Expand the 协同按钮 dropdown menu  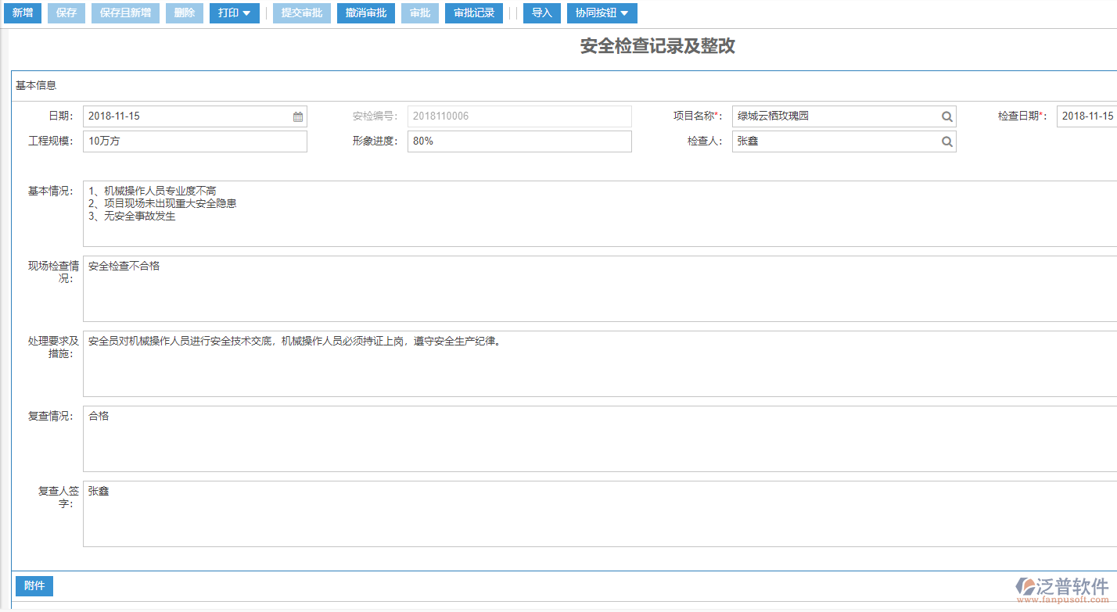coord(602,13)
